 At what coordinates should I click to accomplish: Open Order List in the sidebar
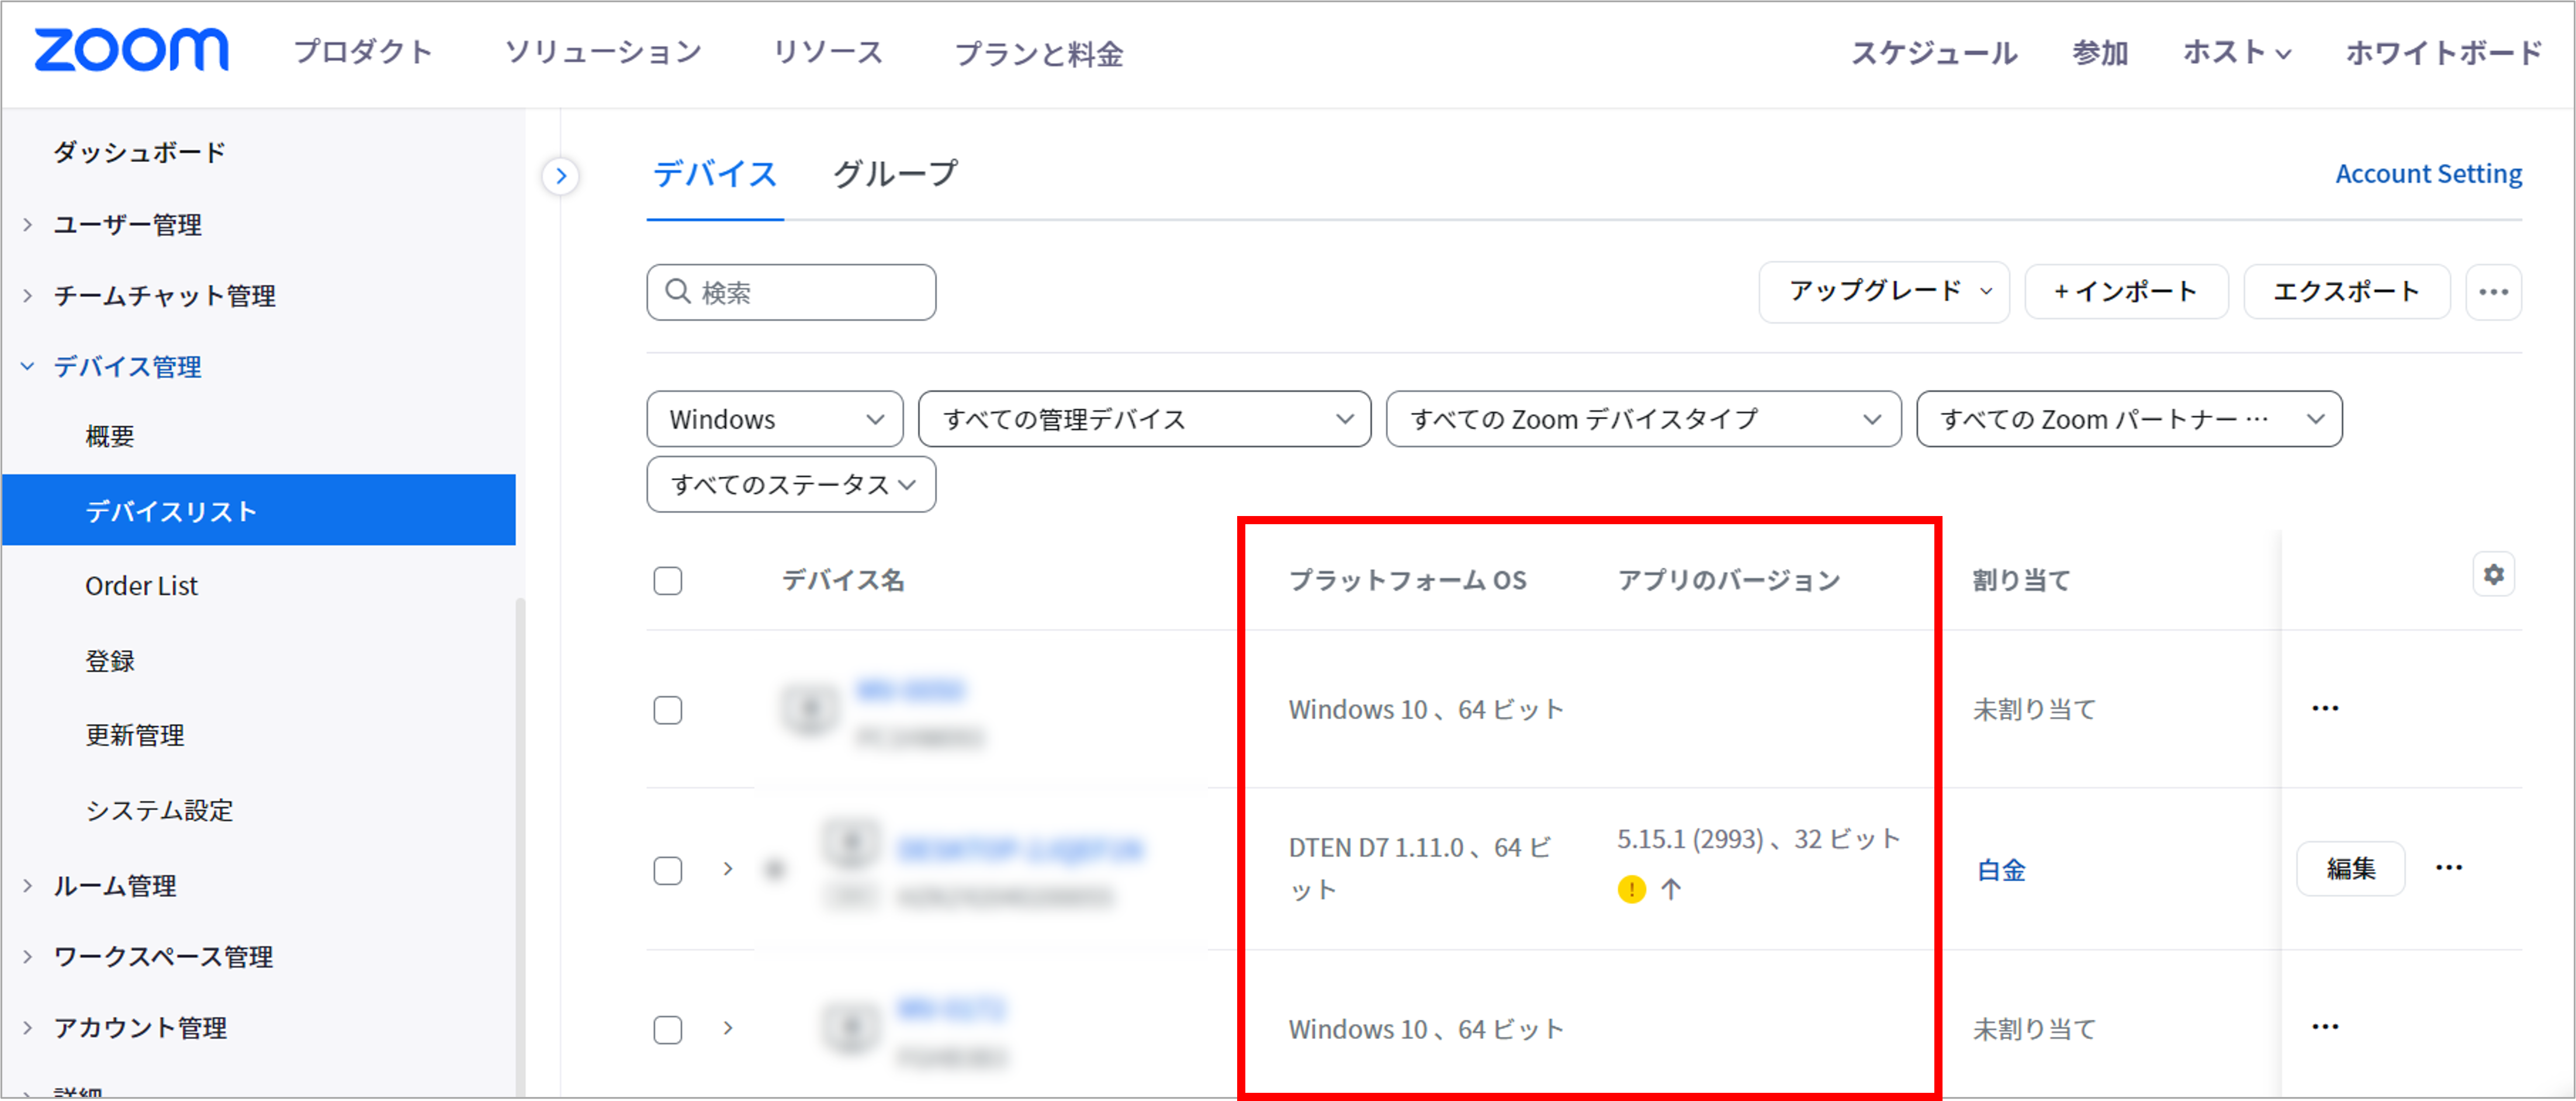tap(141, 586)
